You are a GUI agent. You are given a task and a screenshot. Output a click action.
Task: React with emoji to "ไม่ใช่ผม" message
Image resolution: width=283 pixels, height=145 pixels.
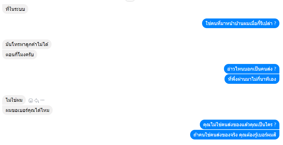31,101
